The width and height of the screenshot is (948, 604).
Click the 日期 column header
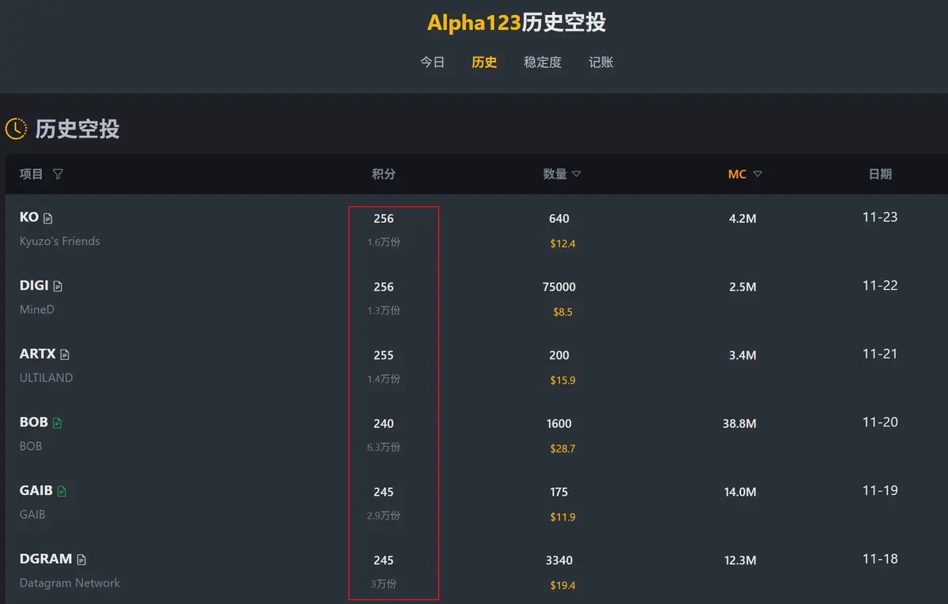880,174
